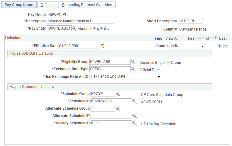
Task: Add a new Definition row with plus
Action: (220, 46)
